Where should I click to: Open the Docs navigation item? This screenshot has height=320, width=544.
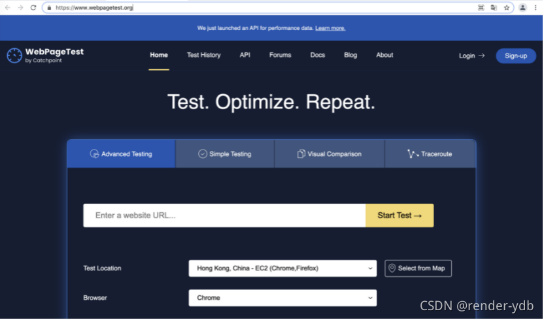[x=318, y=55]
